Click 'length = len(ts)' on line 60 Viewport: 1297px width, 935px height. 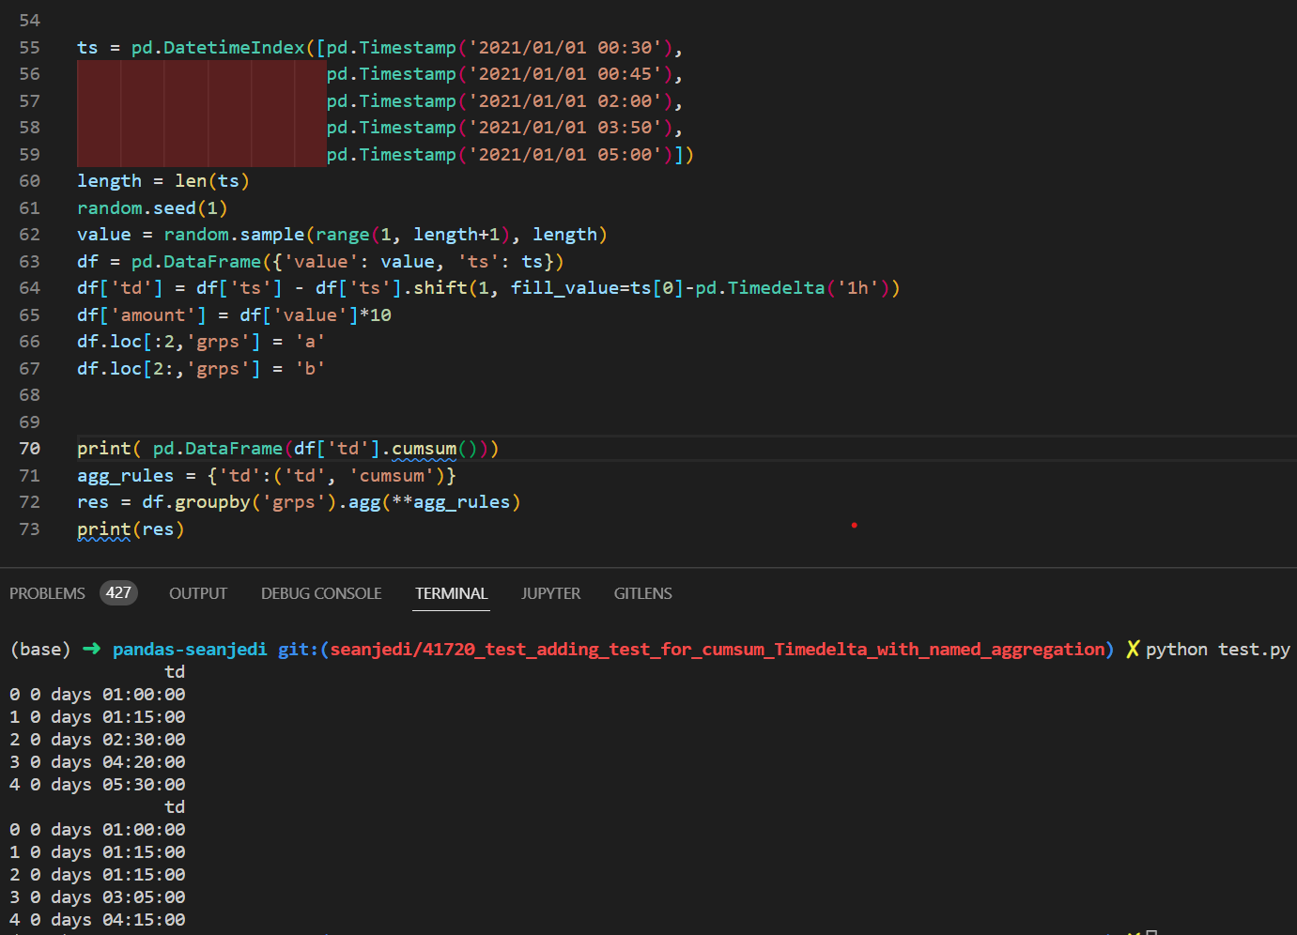coord(163,181)
